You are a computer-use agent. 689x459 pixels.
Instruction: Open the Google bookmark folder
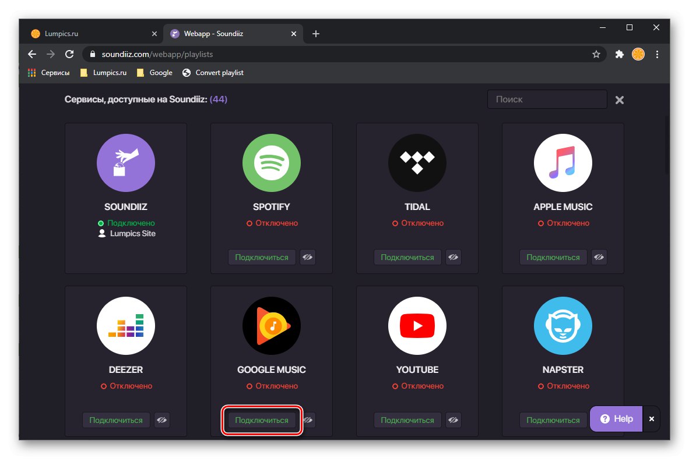tap(154, 73)
